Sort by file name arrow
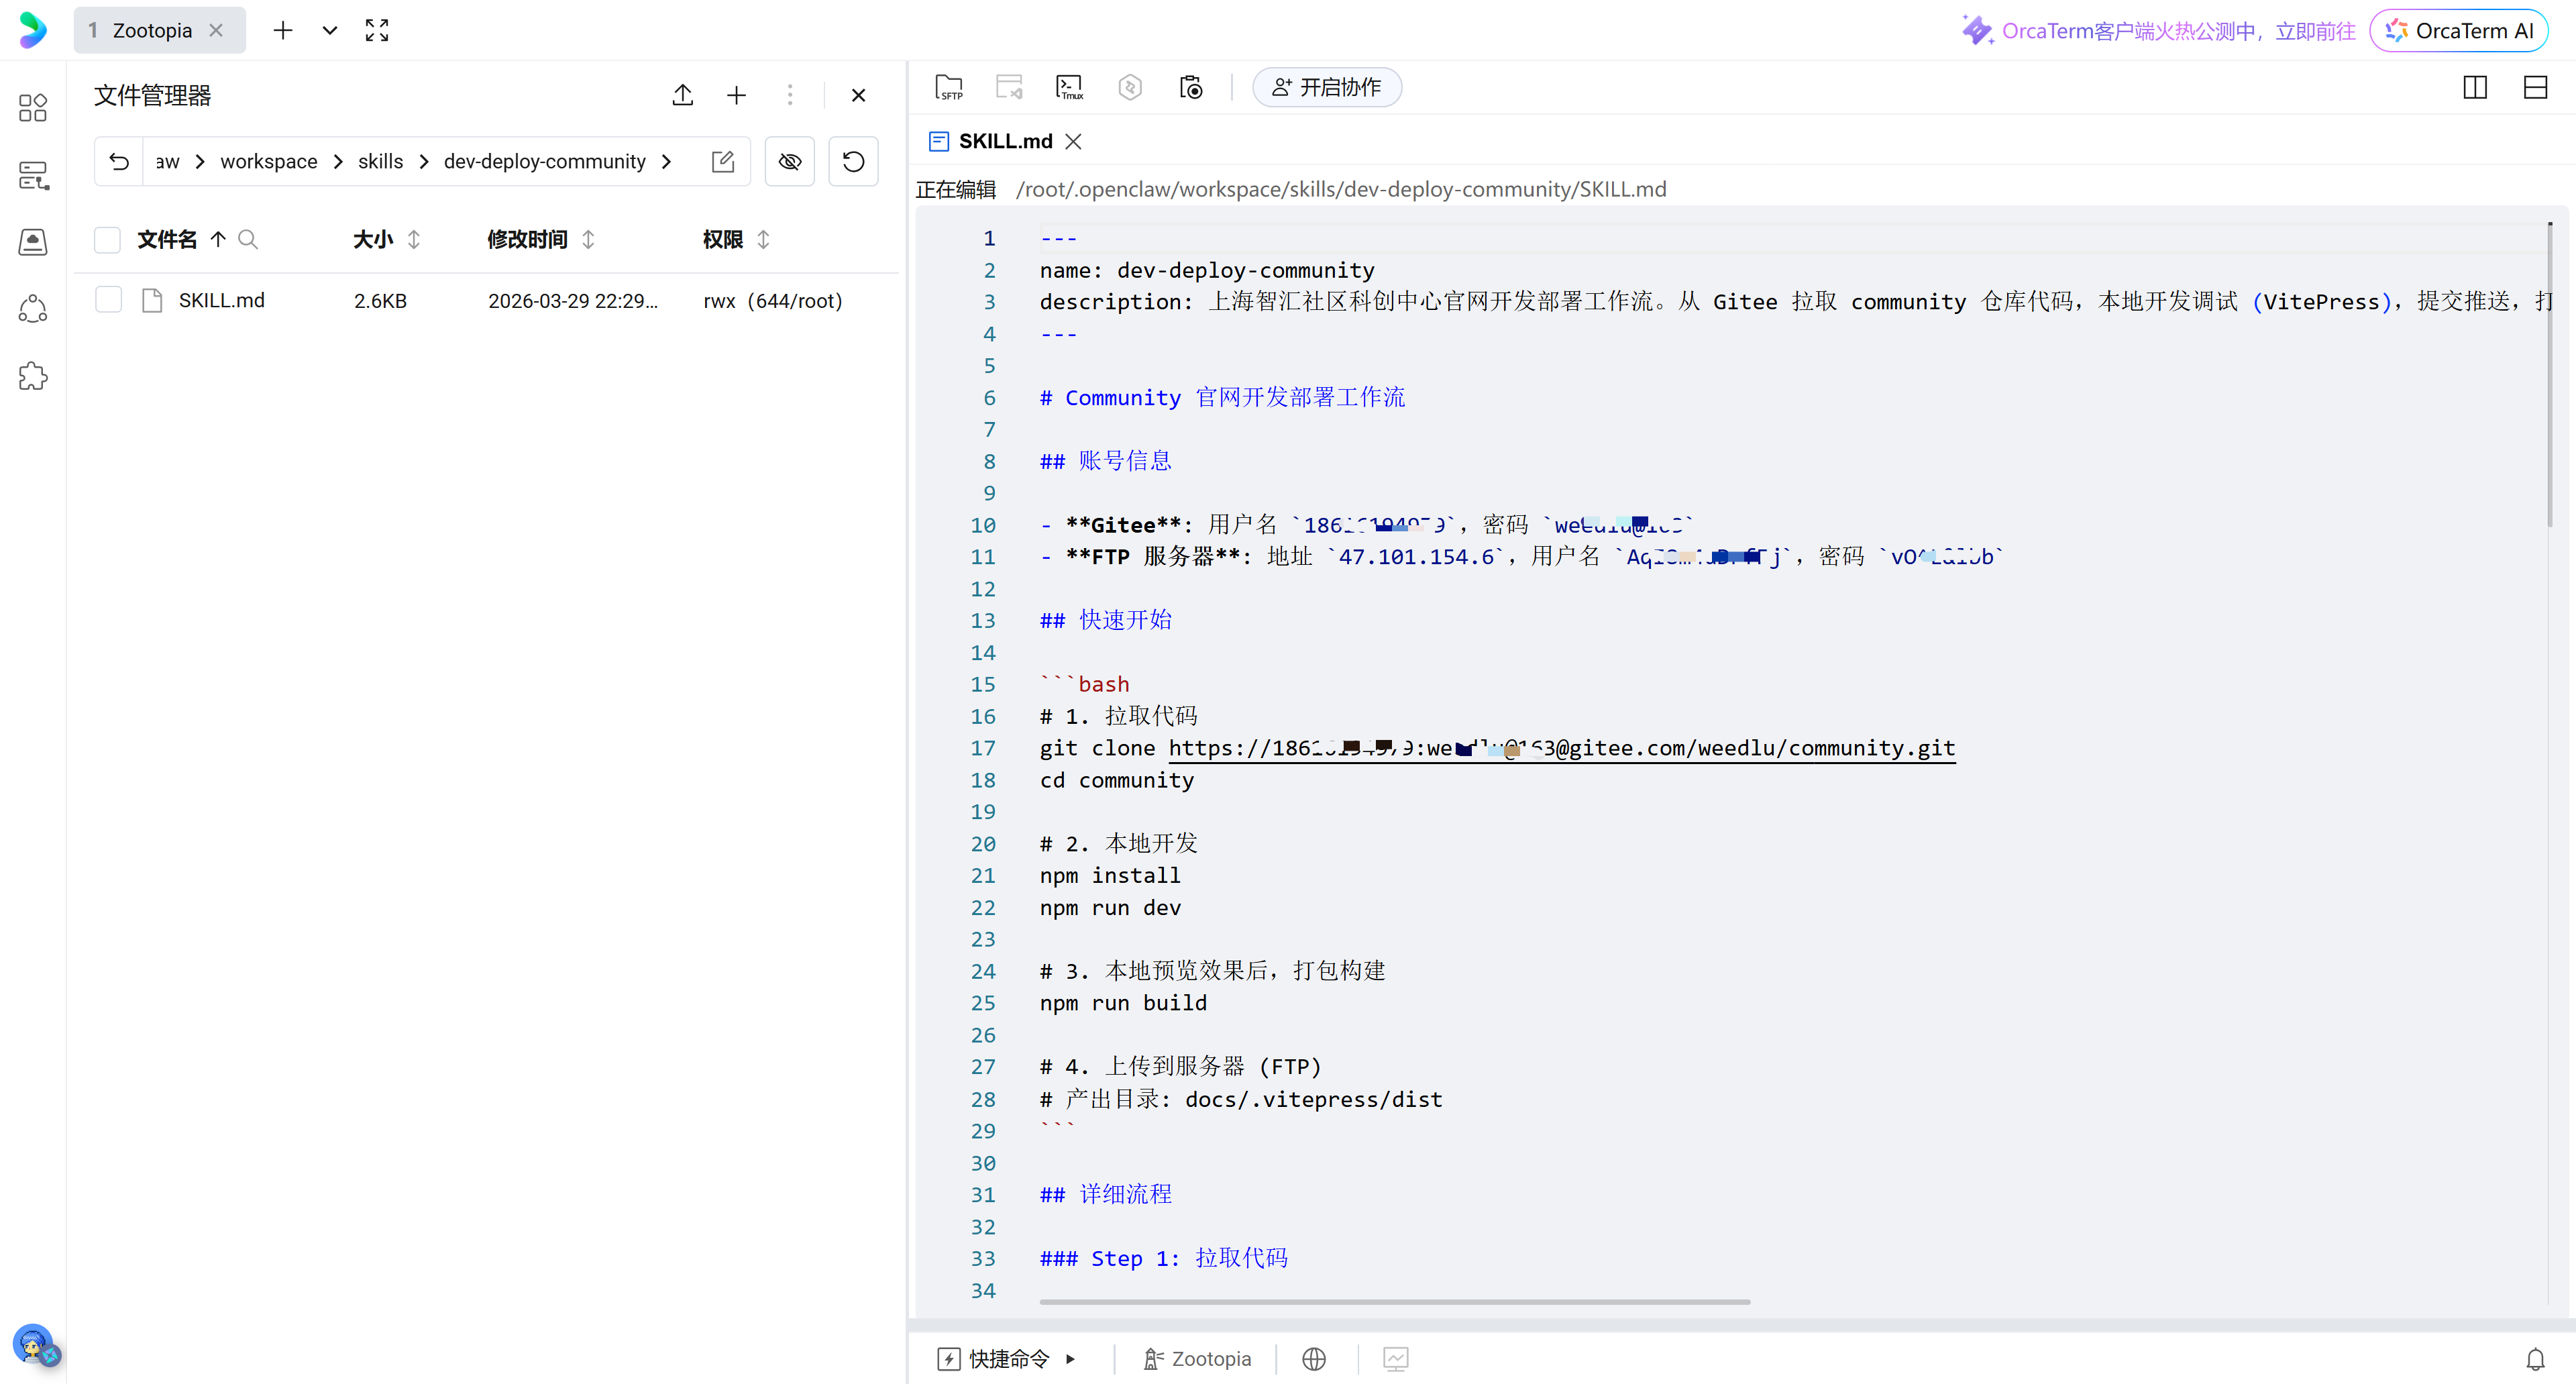The image size is (2576, 1384). click(218, 239)
